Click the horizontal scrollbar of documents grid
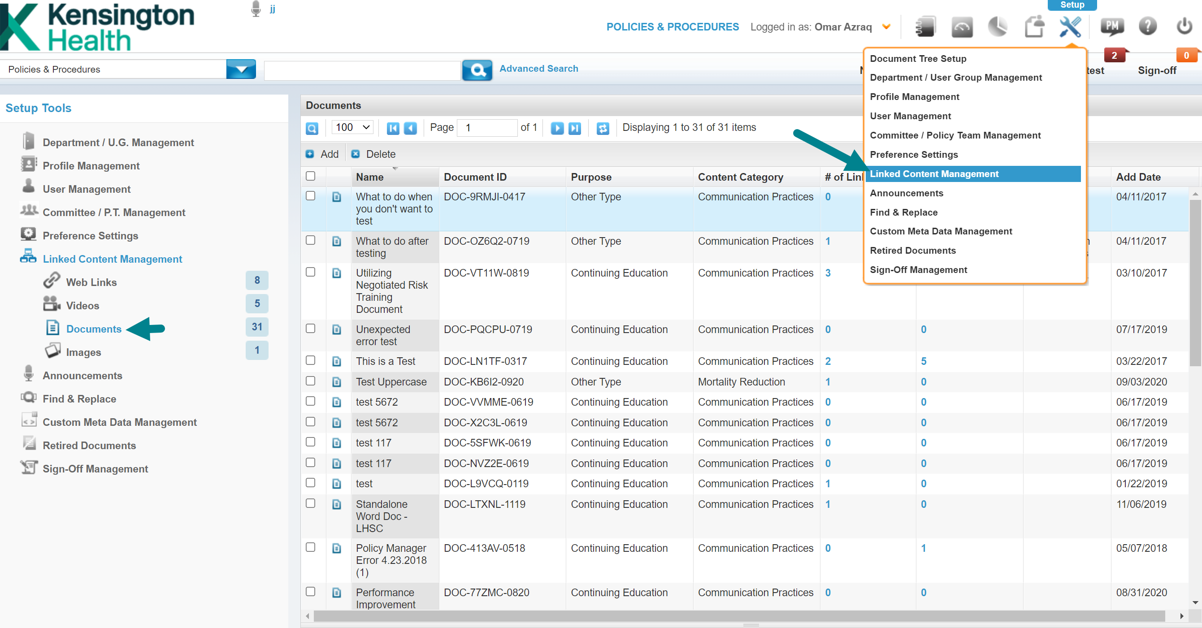The height and width of the screenshot is (628, 1202). 740,616
